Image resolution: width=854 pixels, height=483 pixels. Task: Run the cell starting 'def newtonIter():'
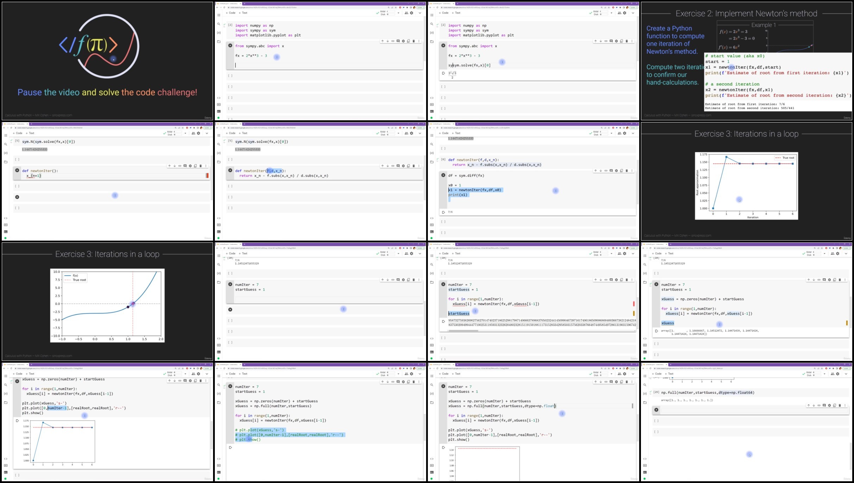coord(17,170)
